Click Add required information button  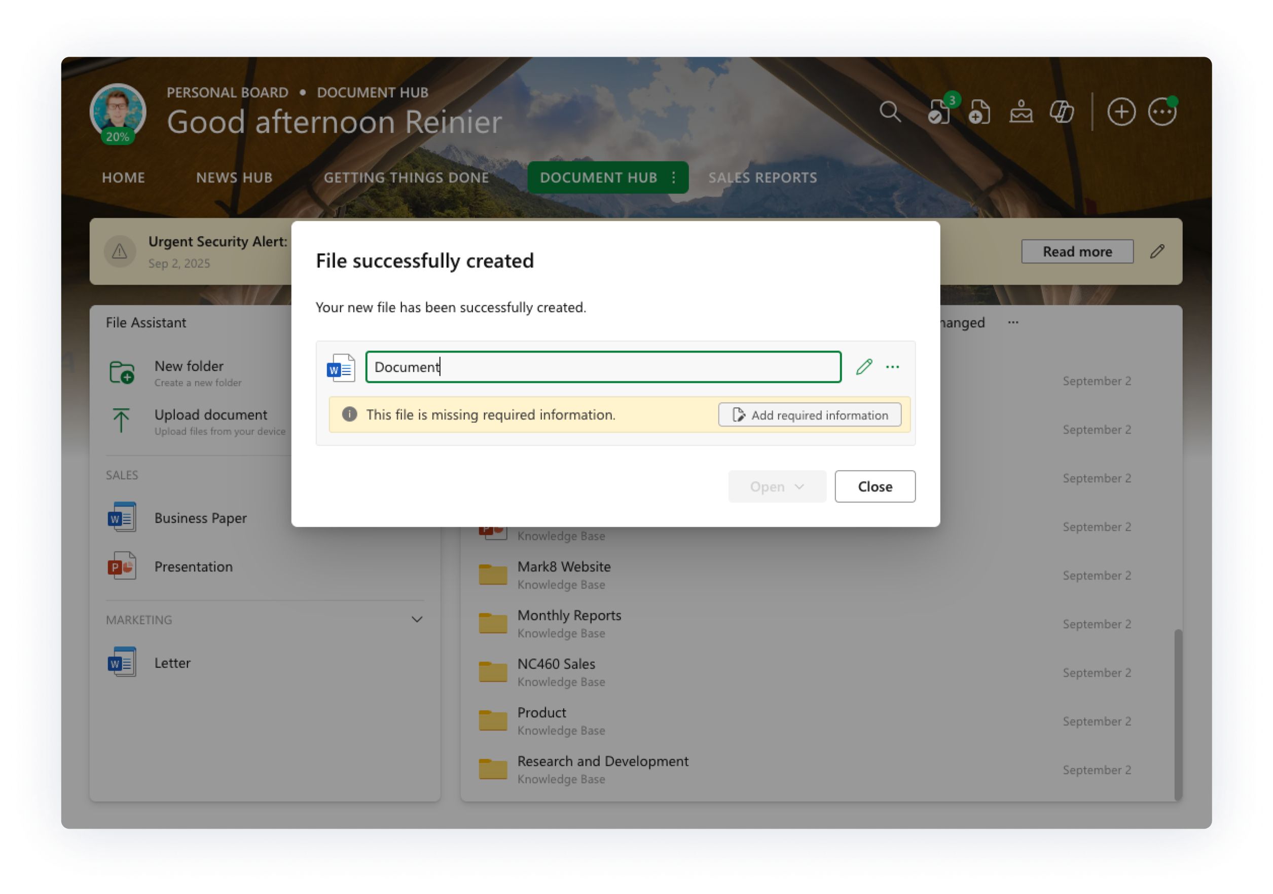pyautogui.click(x=810, y=415)
